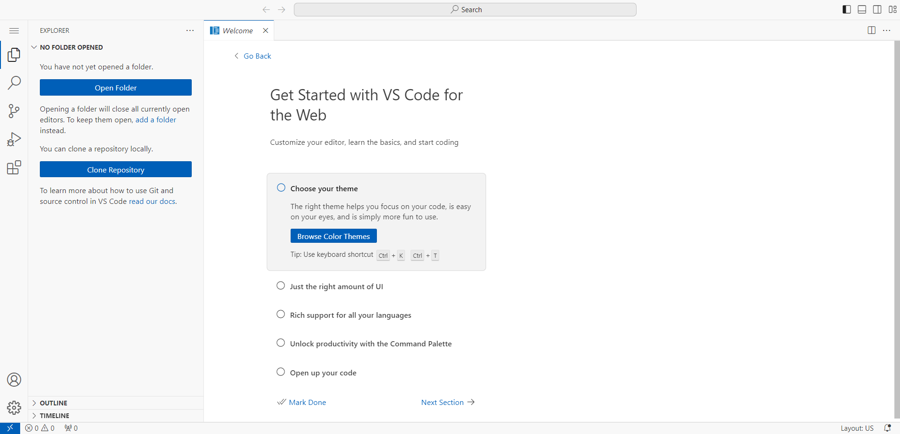Toggle the bottom panel visibility
Screen dimensions: 900x434
[862, 9]
